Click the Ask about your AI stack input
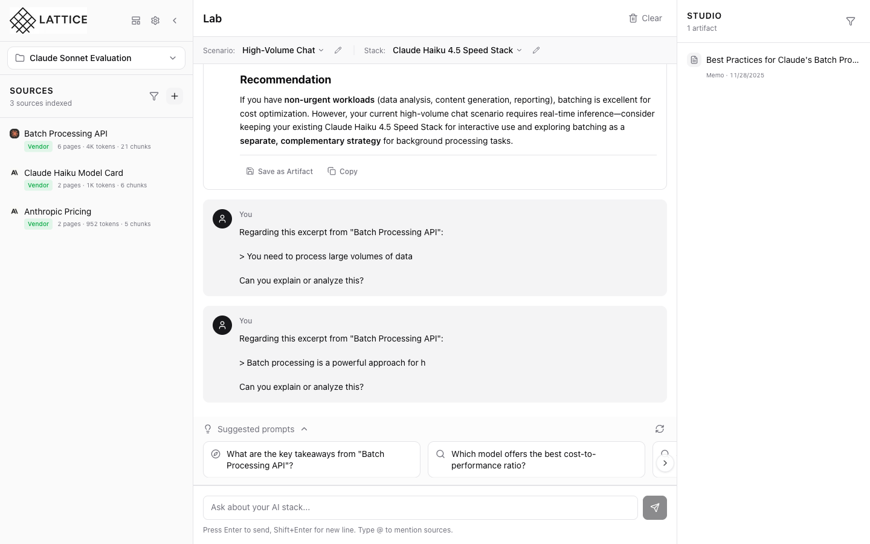Viewport: 870px width, 544px height. pos(420,507)
